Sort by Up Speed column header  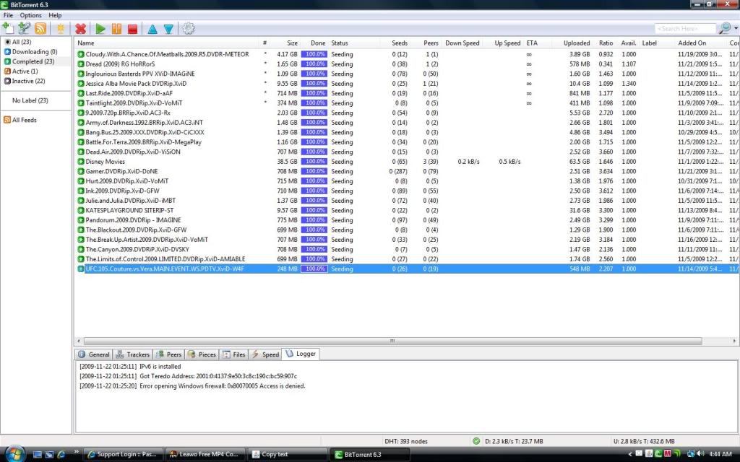[507, 43]
